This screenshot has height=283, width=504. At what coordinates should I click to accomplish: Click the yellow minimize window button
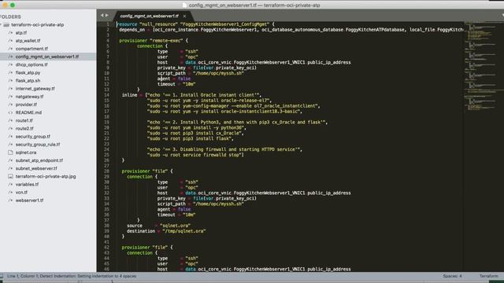(x=5, y=6)
